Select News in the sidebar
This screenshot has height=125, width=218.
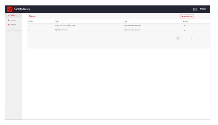[14, 15]
